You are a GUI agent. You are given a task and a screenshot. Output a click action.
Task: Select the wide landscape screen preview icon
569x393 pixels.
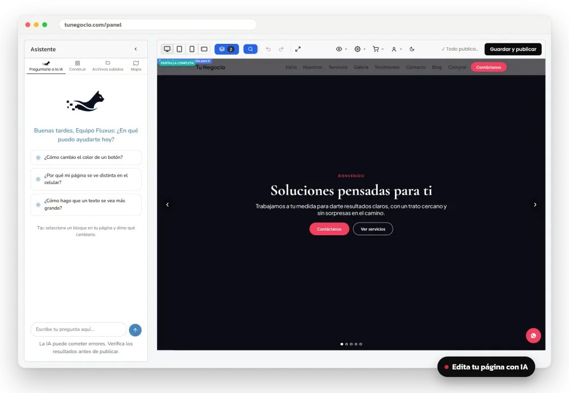point(204,49)
